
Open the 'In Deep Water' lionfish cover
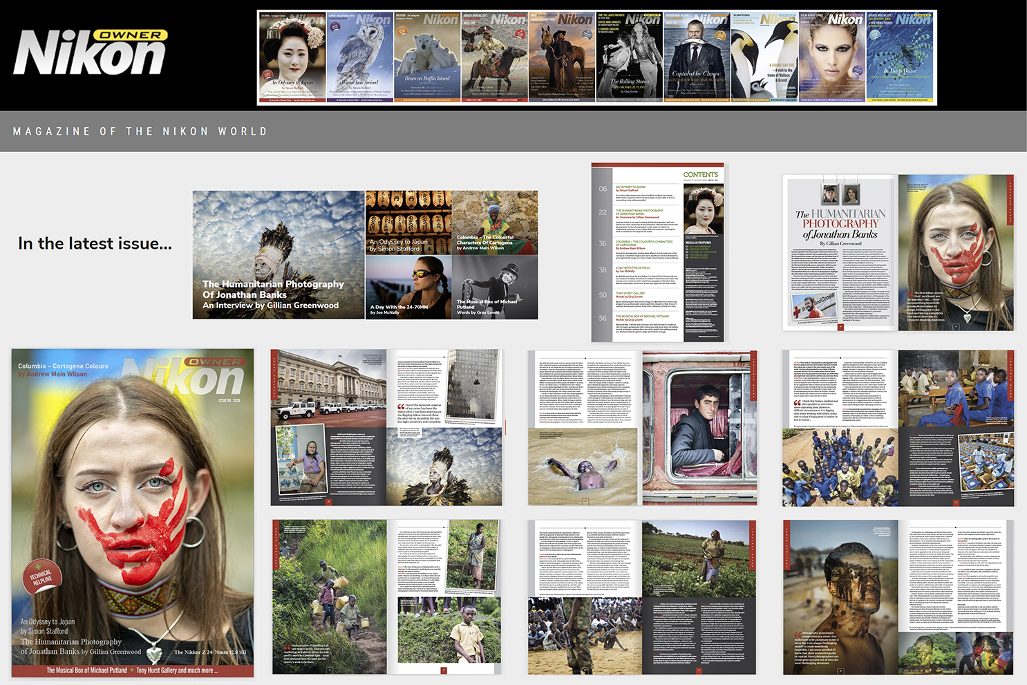901,57
